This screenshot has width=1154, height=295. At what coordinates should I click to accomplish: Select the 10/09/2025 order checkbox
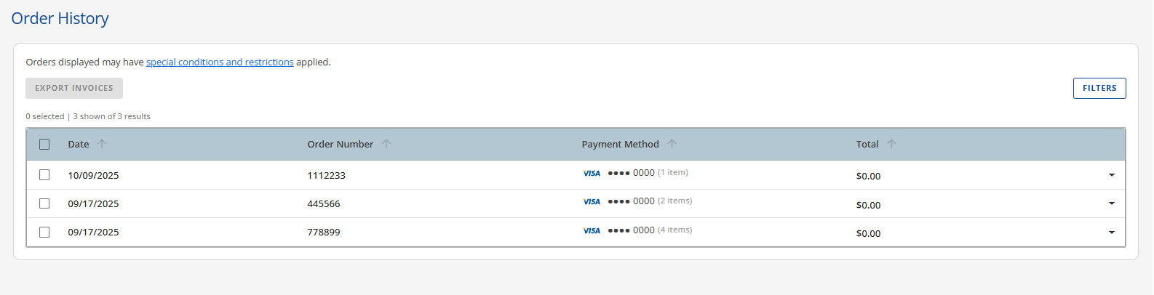pyautogui.click(x=44, y=175)
